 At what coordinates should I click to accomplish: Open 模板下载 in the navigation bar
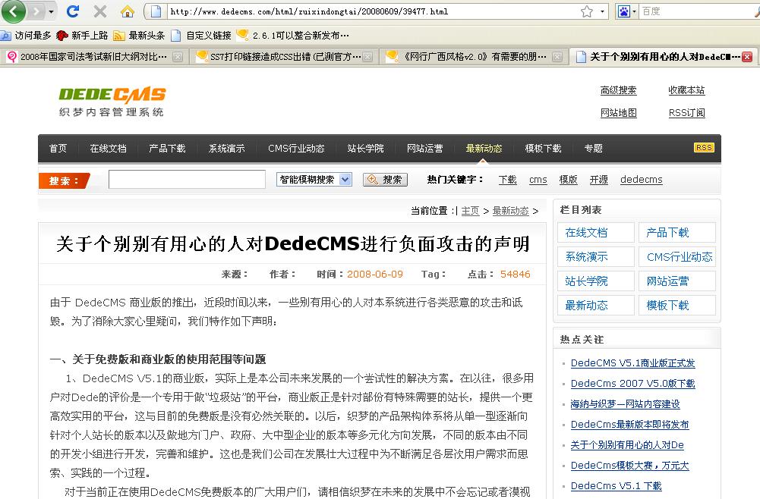pyautogui.click(x=543, y=148)
